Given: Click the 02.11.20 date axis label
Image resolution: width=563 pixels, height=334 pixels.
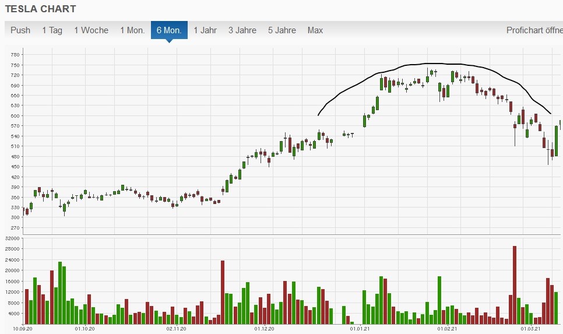Looking at the screenshot, I should [177, 329].
